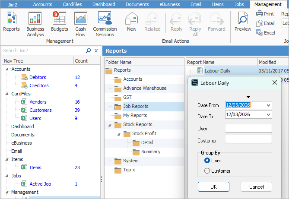Viewport: 289px width, 199px height.
Task: Select the Summary folder under Stock Profit
Action: click(x=151, y=152)
